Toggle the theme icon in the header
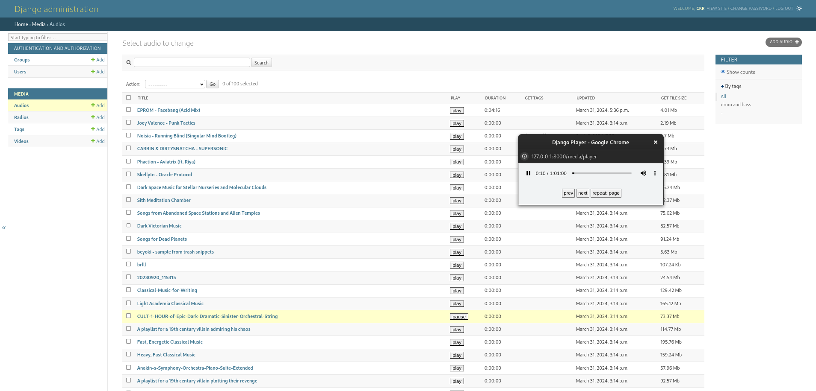This screenshot has width=816, height=391. pyautogui.click(x=799, y=8)
